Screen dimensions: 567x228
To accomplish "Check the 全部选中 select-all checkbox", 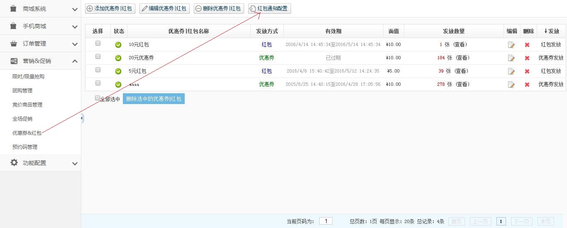I will pyautogui.click(x=98, y=98).
